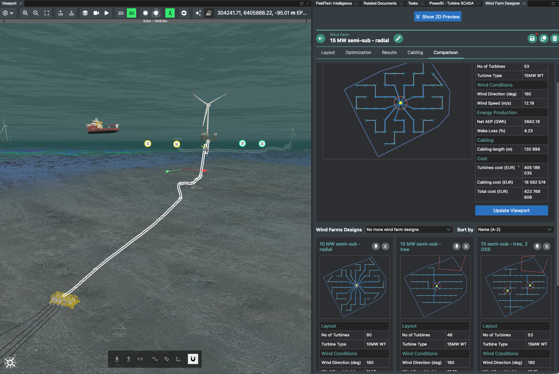Duplicate the wind farm design
This screenshot has height=374, width=559.
pyautogui.click(x=543, y=38)
